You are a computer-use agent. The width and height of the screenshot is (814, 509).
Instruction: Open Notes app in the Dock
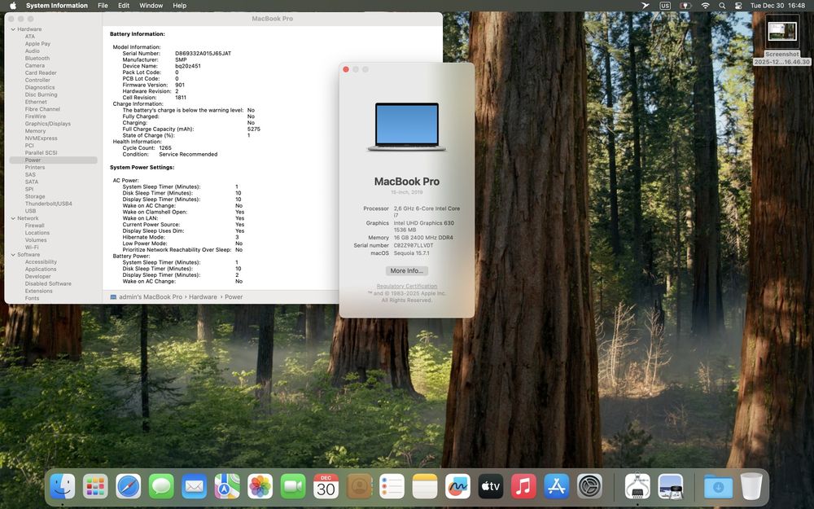coord(425,487)
